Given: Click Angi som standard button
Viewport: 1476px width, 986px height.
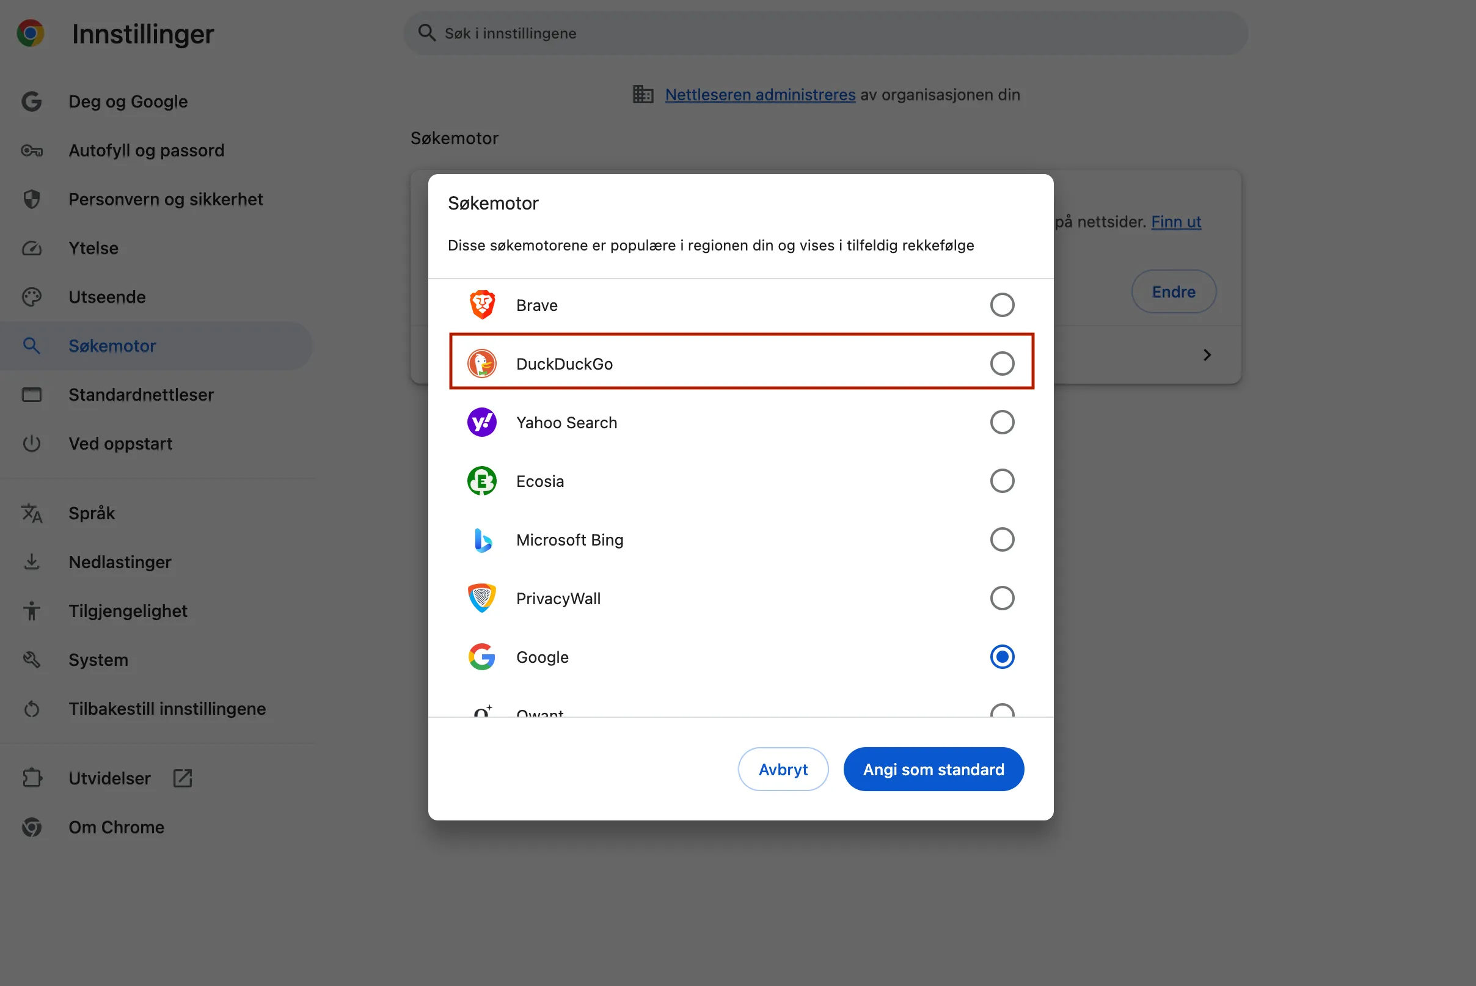Looking at the screenshot, I should click(933, 769).
